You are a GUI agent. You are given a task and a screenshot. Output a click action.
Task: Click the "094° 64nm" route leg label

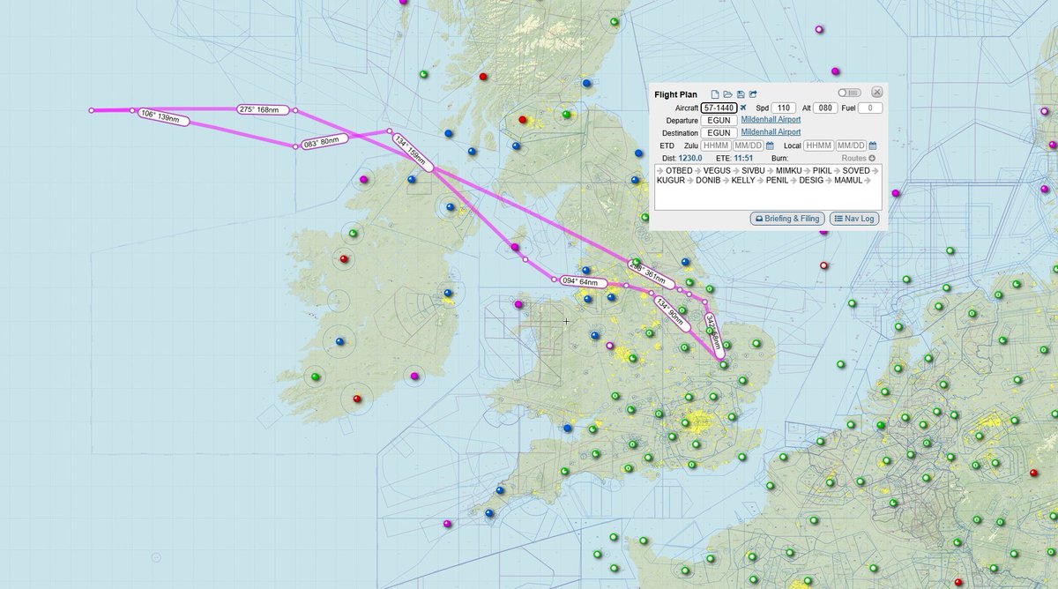pyautogui.click(x=585, y=282)
